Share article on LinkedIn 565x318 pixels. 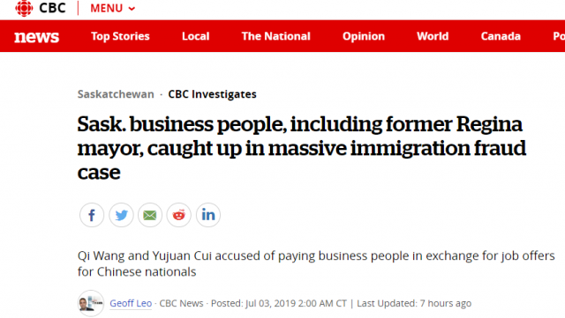pyautogui.click(x=208, y=215)
